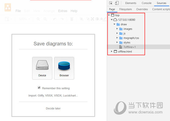
Task: Click the Remember this setting label
Action: pos(56,88)
